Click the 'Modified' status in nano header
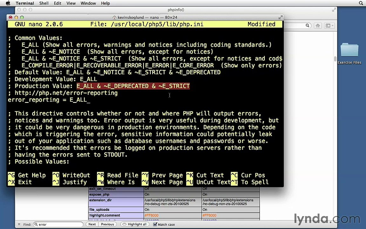The width and height of the screenshot is (366, 229). click(x=261, y=24)
